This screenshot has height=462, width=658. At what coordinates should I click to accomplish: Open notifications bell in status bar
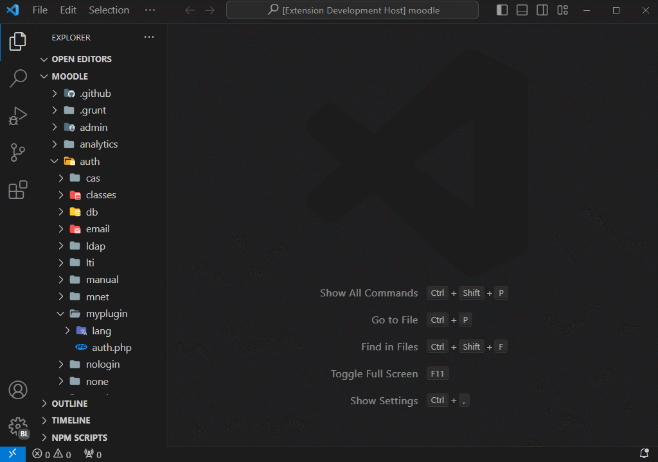pos(644,454)
